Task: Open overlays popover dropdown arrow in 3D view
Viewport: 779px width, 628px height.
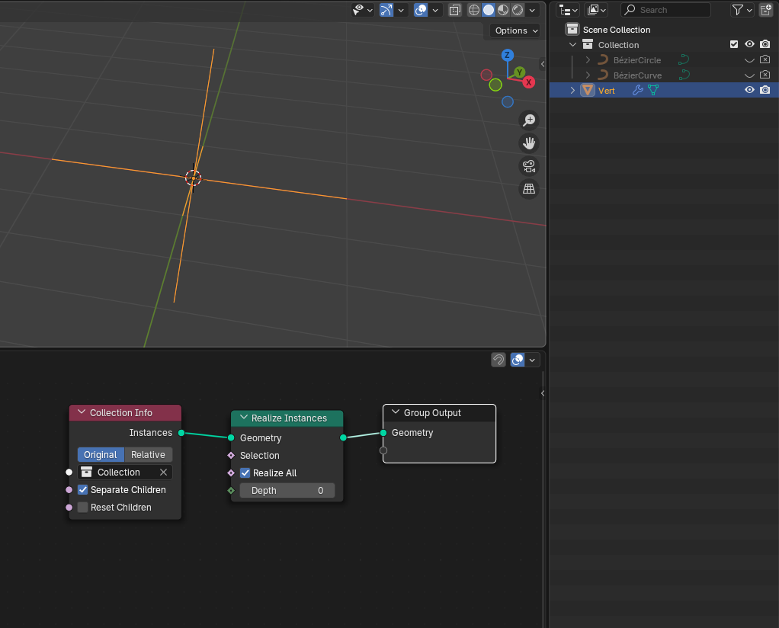Action: [x=435, y=10]
